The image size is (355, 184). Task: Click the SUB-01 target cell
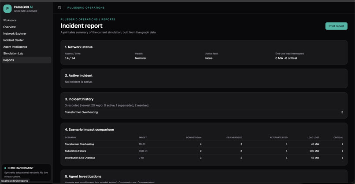click(143, 151)
